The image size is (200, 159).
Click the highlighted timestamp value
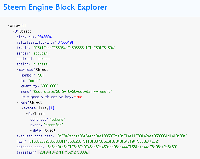63,152
